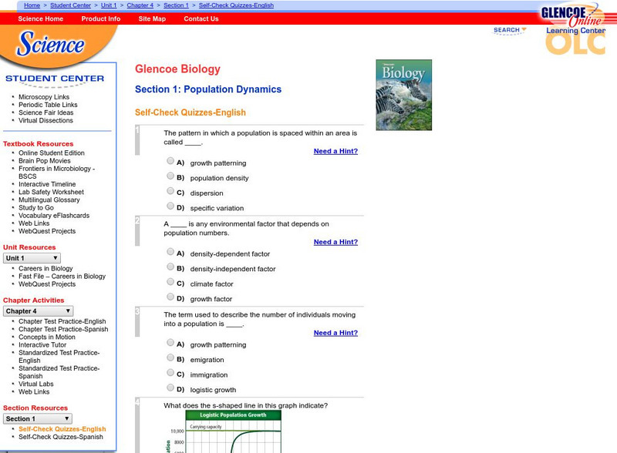Open WebQuest Projects under Unit Resources
Image resolution: width=617 pixels, height=453 pixels.
(47, 284)
